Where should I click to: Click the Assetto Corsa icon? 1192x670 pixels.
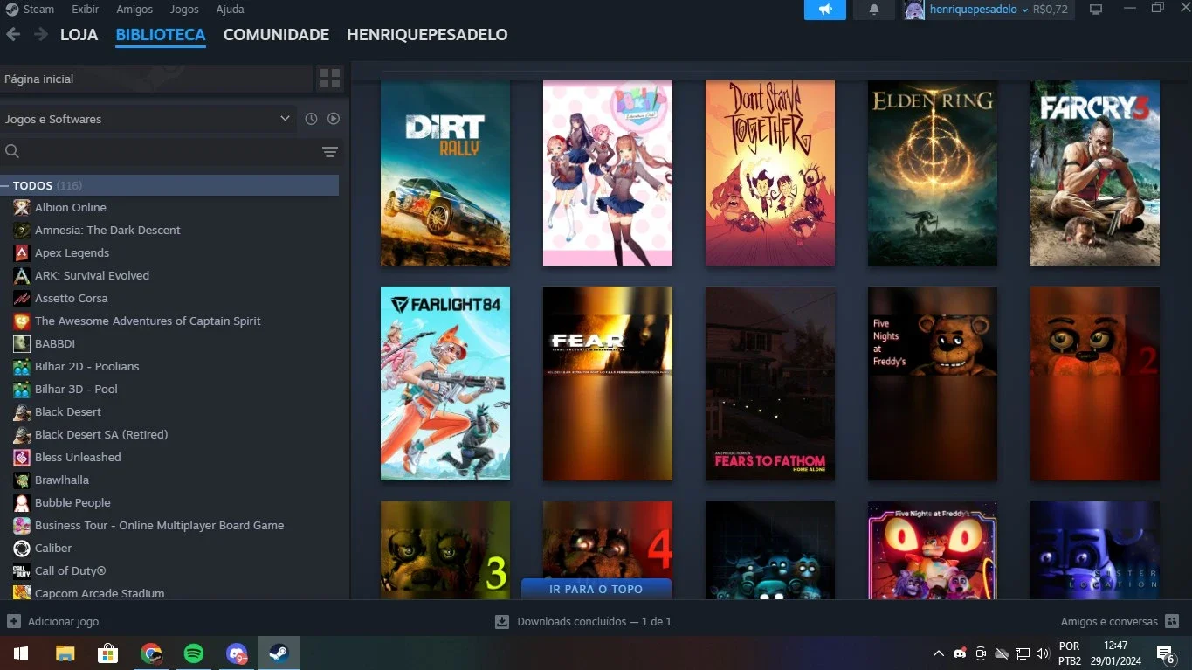(x=22, y=298)
